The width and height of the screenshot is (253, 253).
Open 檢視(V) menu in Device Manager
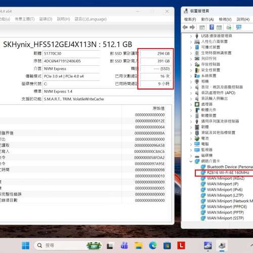coord(225,19)
